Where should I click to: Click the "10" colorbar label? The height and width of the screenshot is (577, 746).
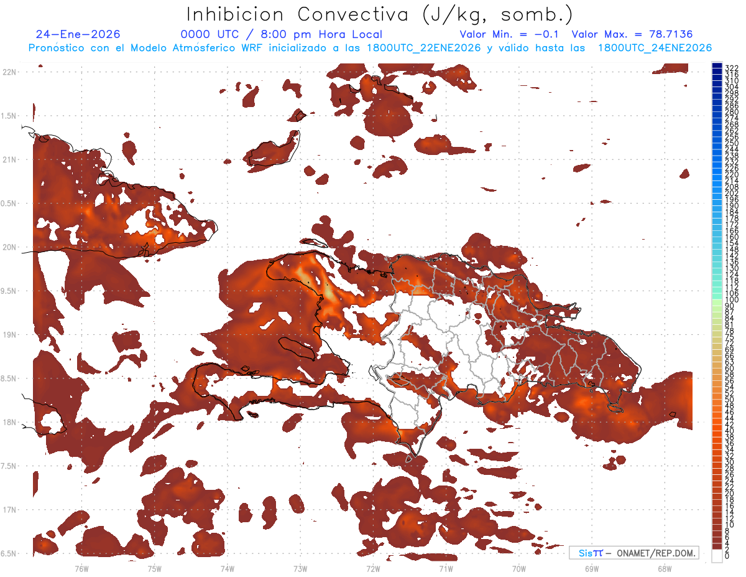(730, 525)
